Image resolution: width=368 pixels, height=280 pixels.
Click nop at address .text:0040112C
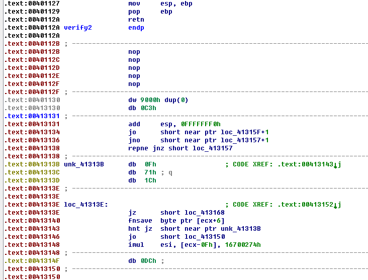coord(134,60)
